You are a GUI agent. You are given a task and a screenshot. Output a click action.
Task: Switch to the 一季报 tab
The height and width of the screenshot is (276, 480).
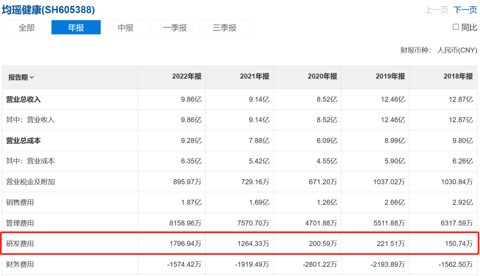coord(175,28)
